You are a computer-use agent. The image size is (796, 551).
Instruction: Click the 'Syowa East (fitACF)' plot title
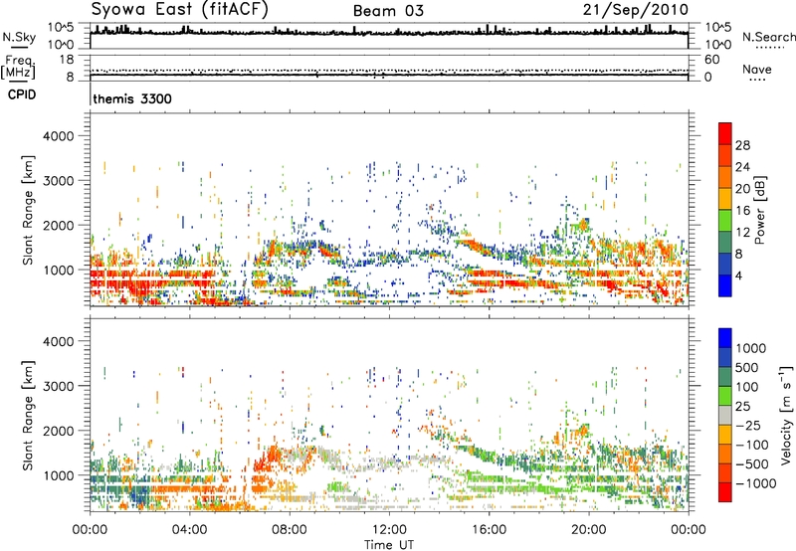180,10
